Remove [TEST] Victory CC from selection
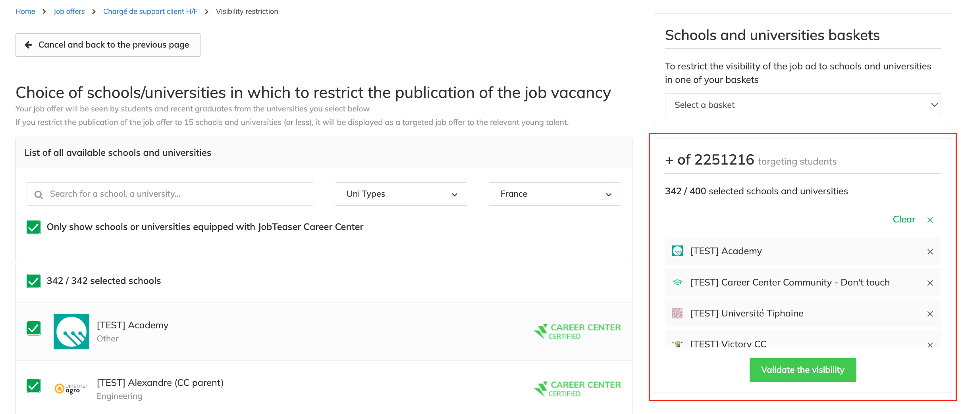The width and height of the screenshot is (964, 414). pos(930,345)
